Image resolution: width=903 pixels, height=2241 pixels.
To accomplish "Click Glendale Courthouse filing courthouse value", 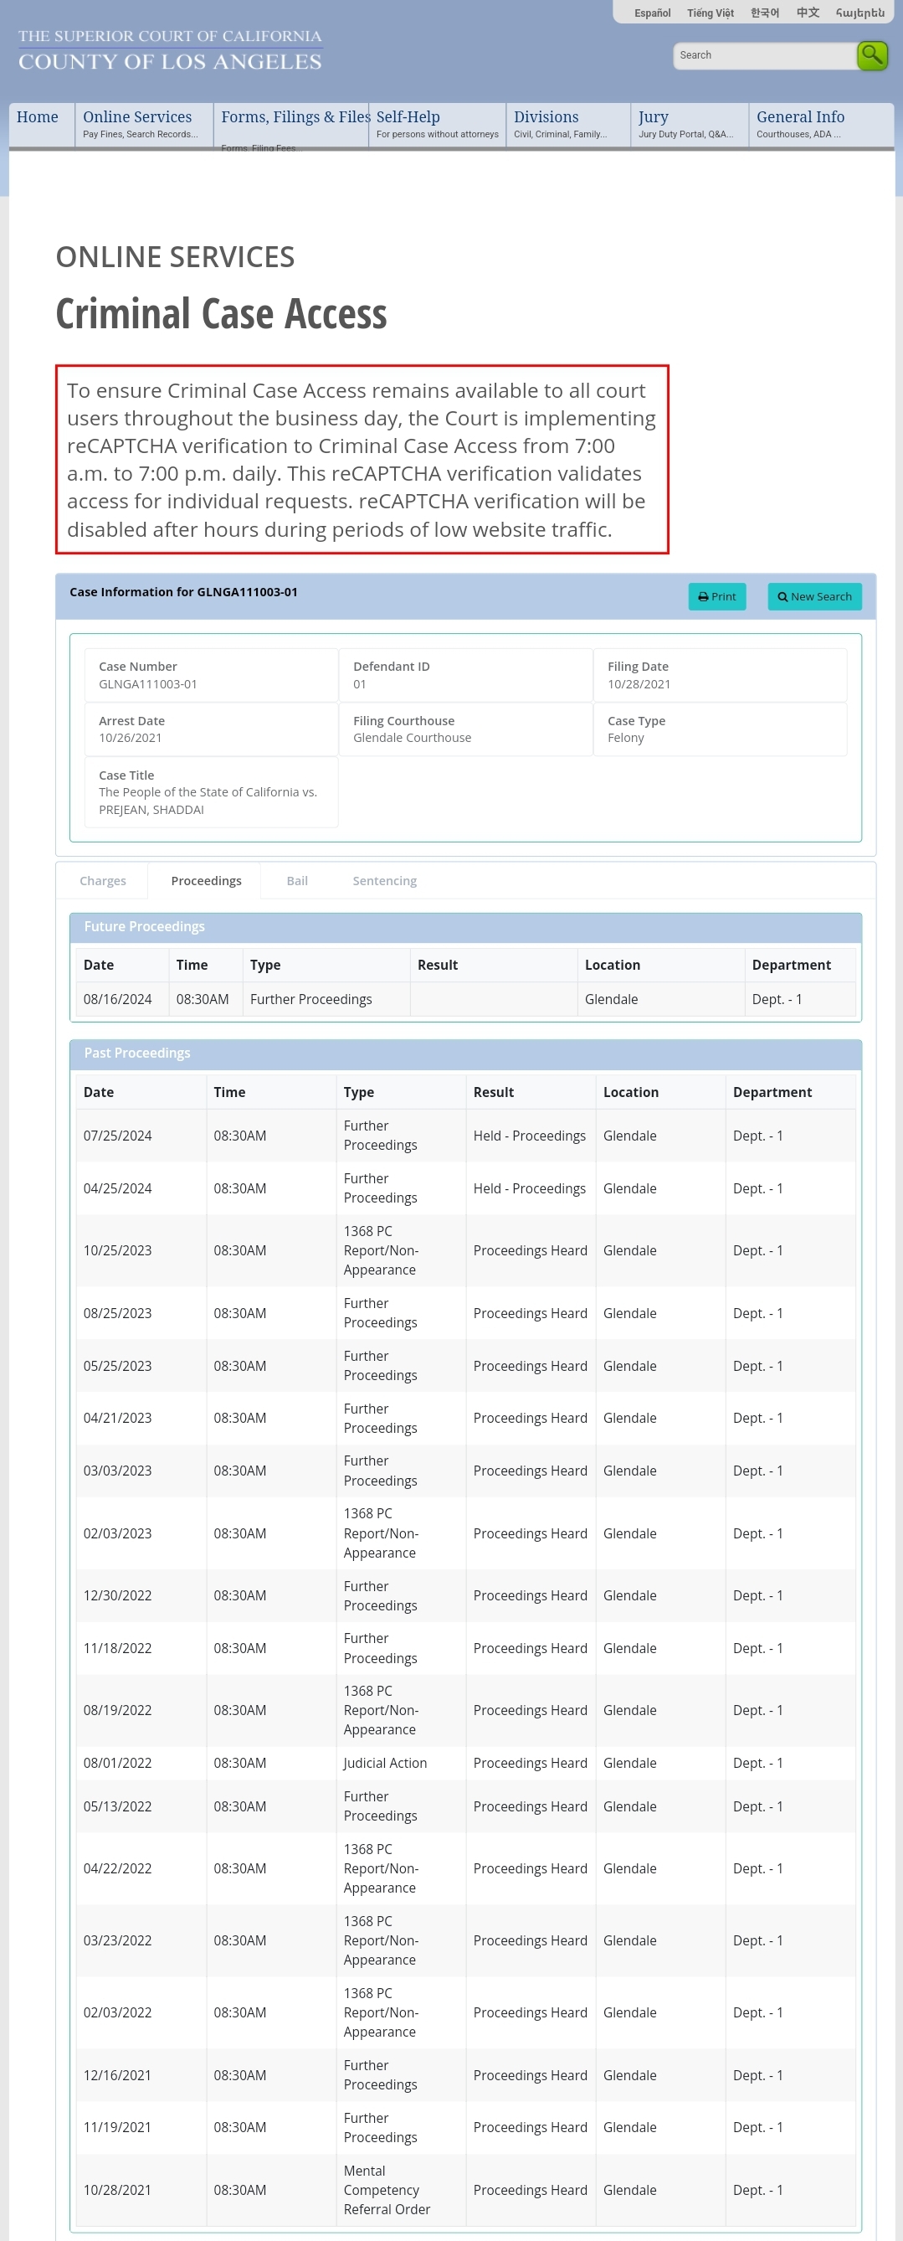I will (412, 738).
